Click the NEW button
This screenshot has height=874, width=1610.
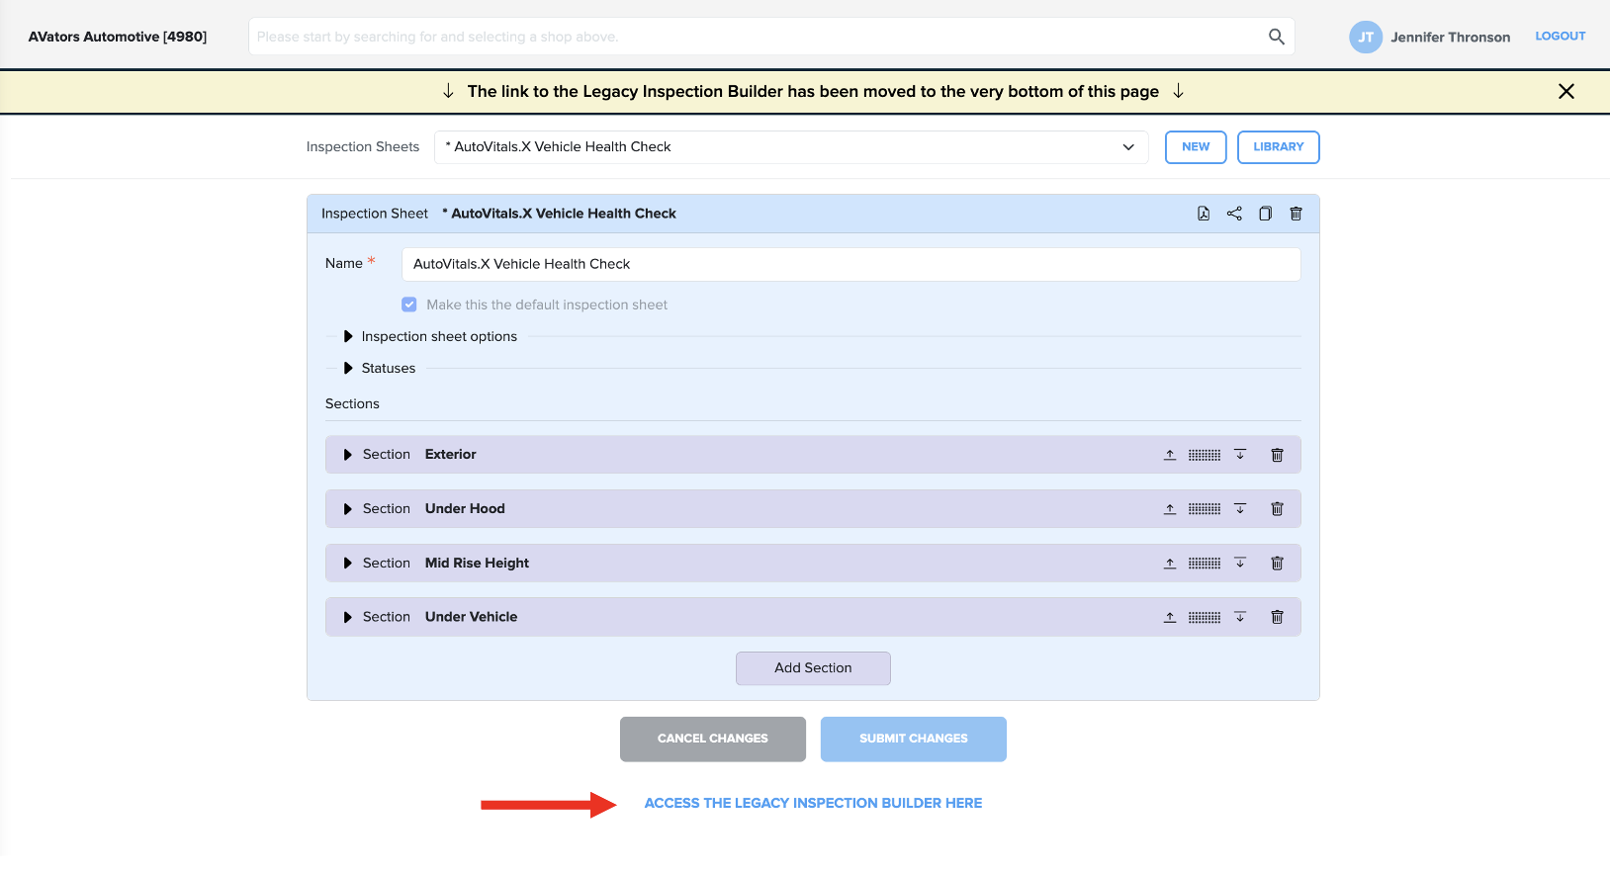[1196, 147]
